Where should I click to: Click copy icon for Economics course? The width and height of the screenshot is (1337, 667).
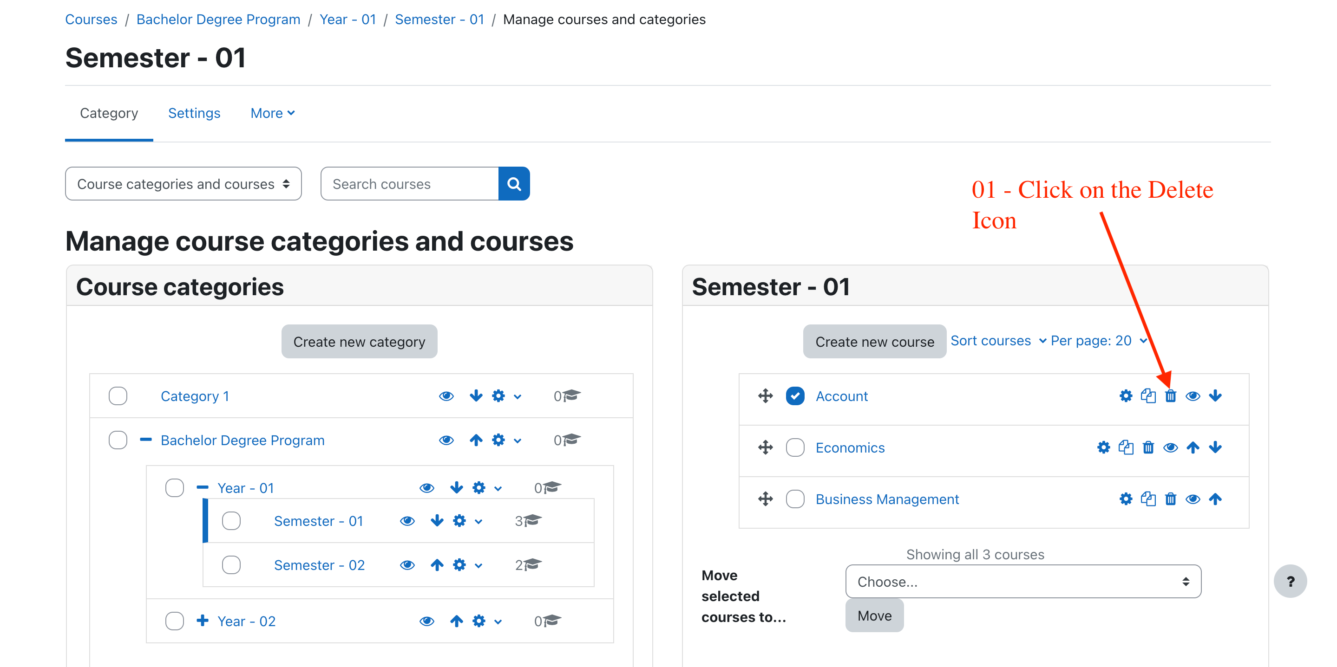(x=1126, y=447)
